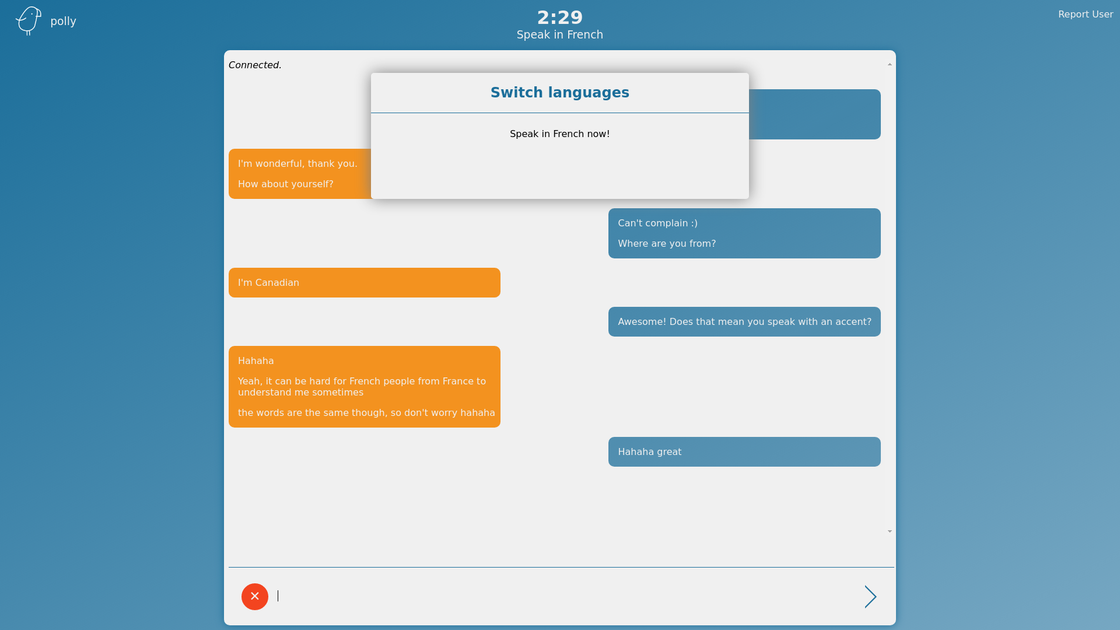Click the chat scrollbar up arrow
Image resolution: width=1120 pixels, height=630 pixels.
click(x=890, y=65)
